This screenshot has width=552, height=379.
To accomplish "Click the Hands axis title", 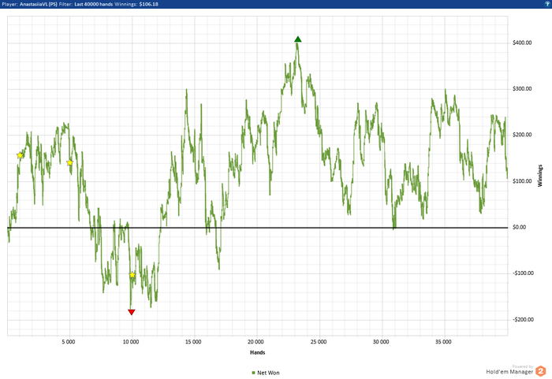I will point(257,352).
